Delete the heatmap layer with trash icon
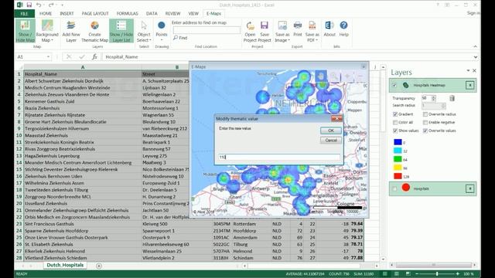Image resolution: width=495 pixels, height=278 pixels. click(452, 98)
